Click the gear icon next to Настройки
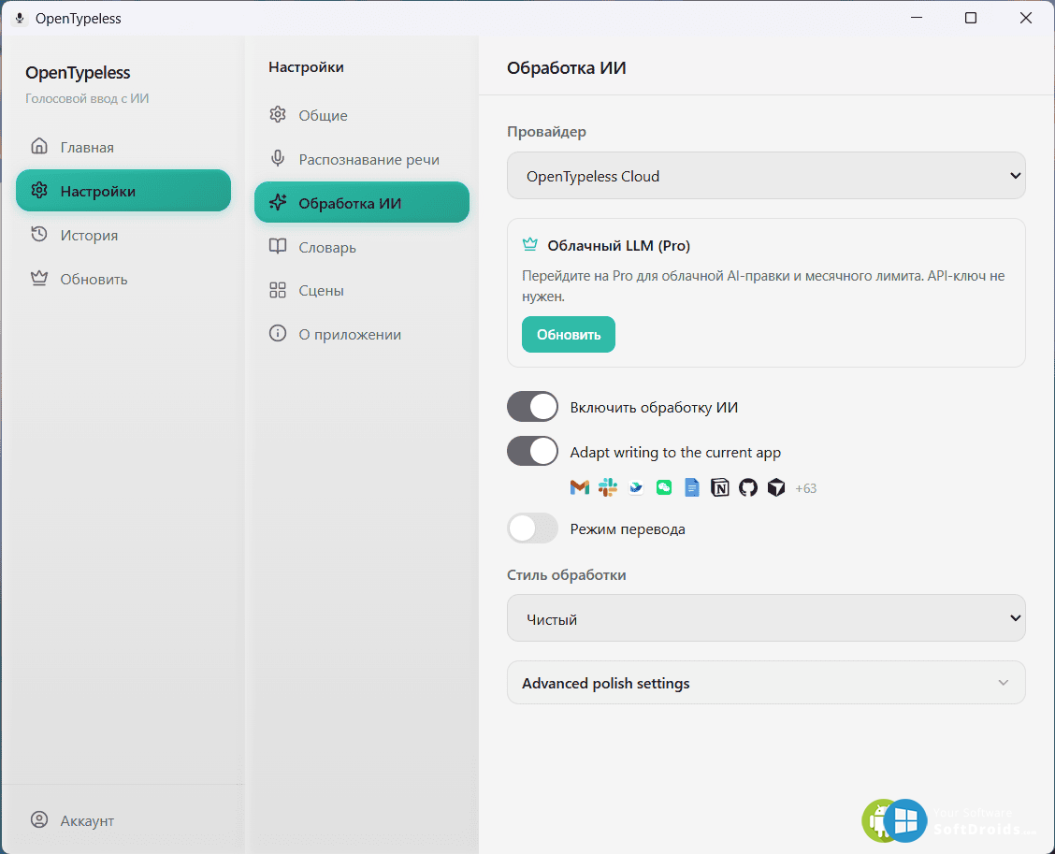Image resolution: width=1055 pixels, height=854 pixels. [39, 191]
